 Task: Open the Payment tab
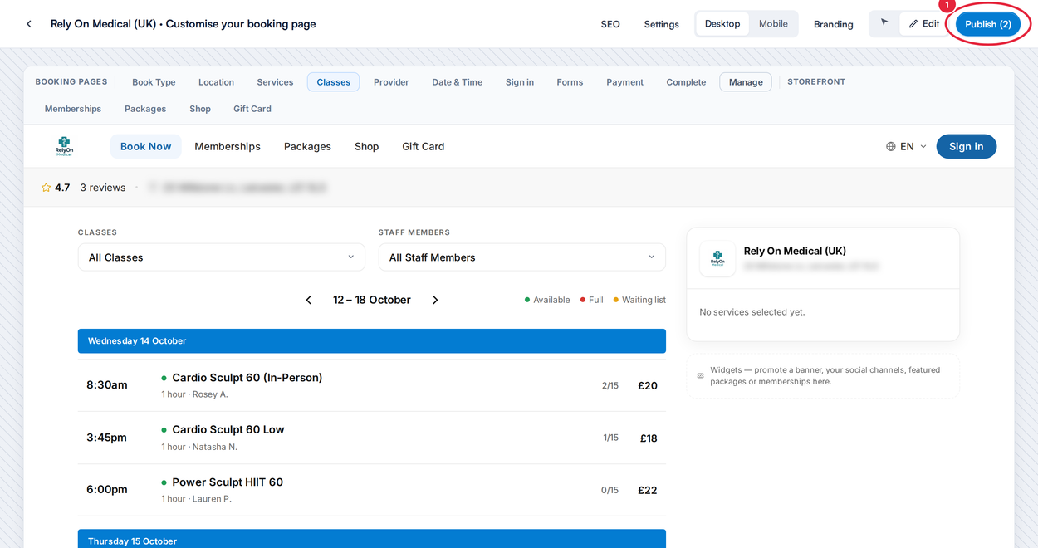coord(624,82)
